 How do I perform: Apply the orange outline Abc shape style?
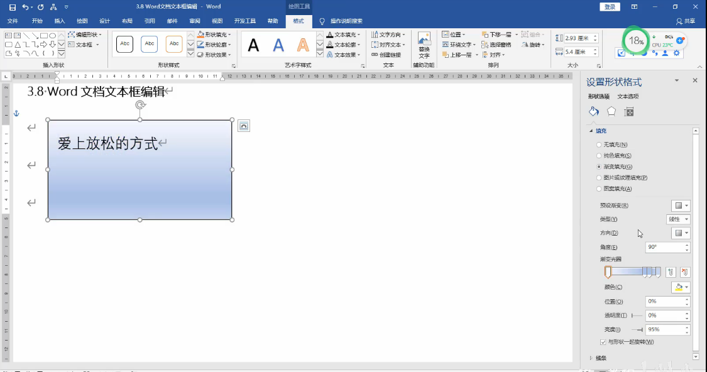[174, 44]
